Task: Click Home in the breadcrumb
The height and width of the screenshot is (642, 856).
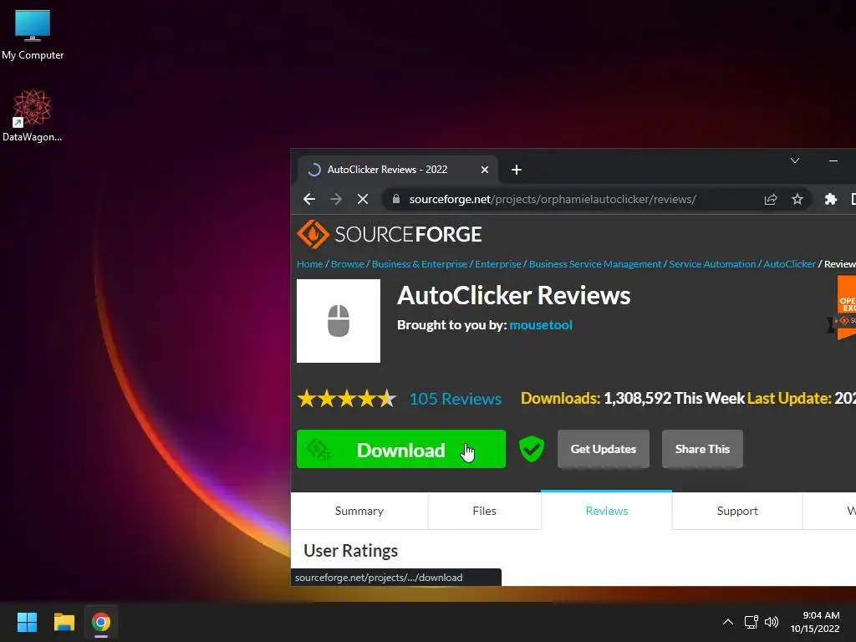Action: point(309,264)
